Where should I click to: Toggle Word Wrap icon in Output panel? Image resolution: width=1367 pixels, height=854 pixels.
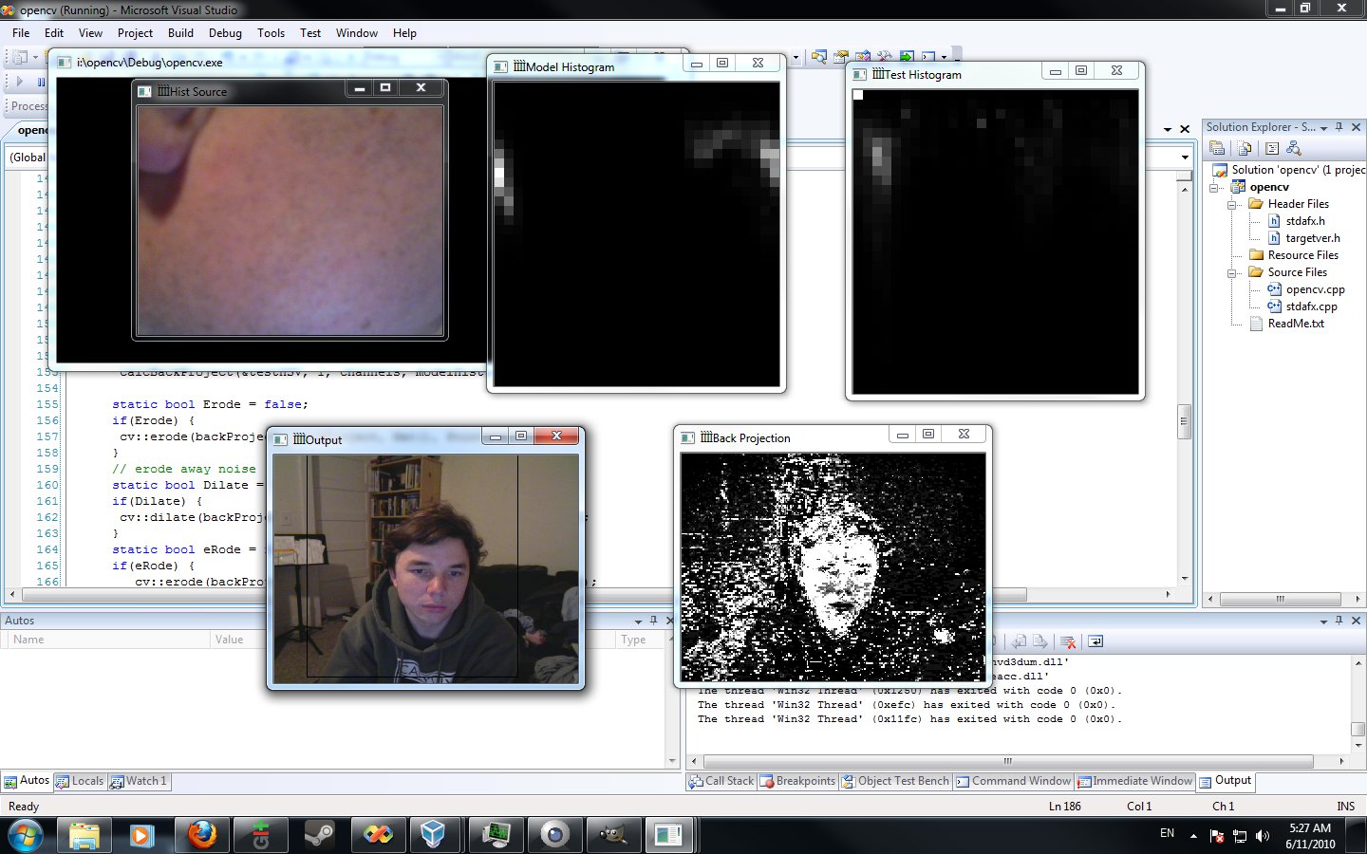pos(1095,641)
